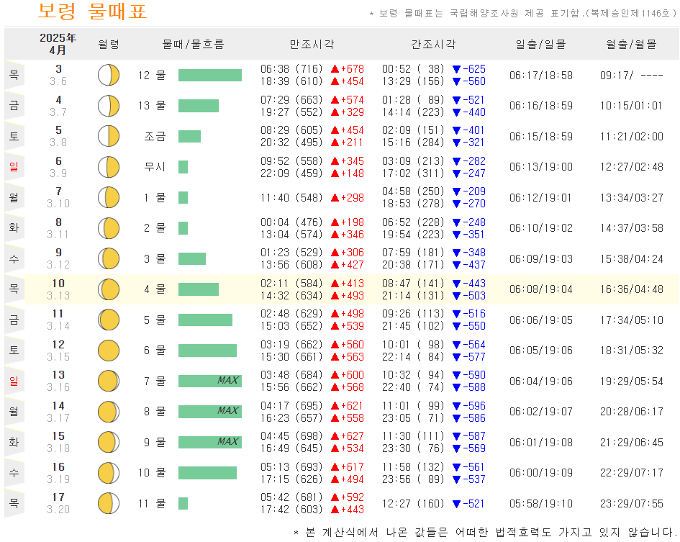The image size is (680, 542).
Task: Click the 2025年 4月 date heading
Action: pyautogui.click(x=58, y=44)
